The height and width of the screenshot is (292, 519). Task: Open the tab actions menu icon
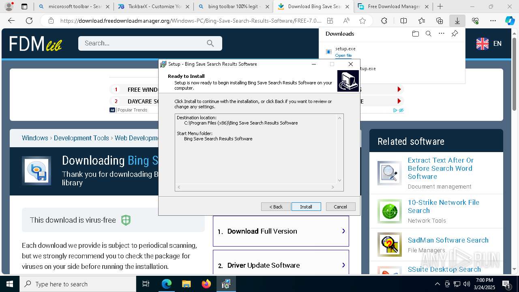[x=24, y=6]
